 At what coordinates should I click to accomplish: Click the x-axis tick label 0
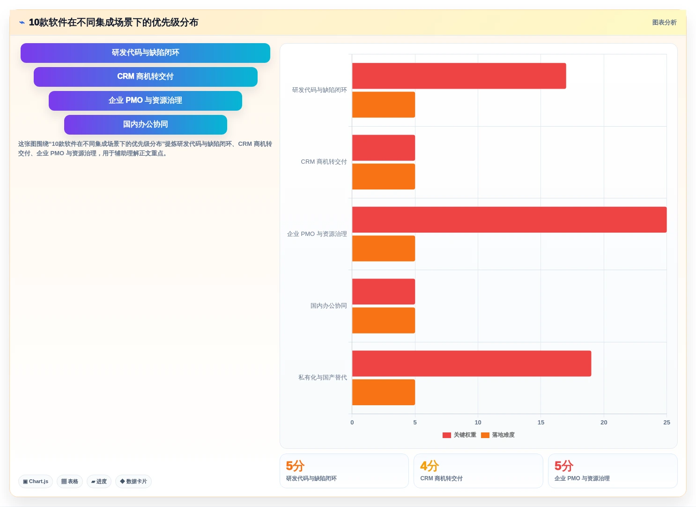[x=352, y=423]
